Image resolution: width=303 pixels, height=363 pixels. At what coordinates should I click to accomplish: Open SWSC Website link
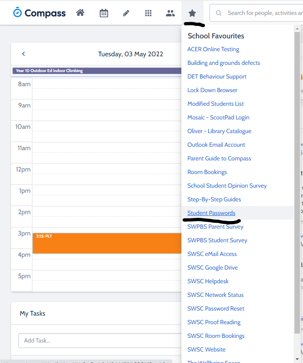(207, 350)
